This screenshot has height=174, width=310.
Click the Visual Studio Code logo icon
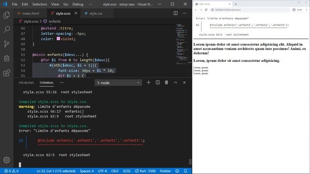pyautogui.click(x=5, y=4)
